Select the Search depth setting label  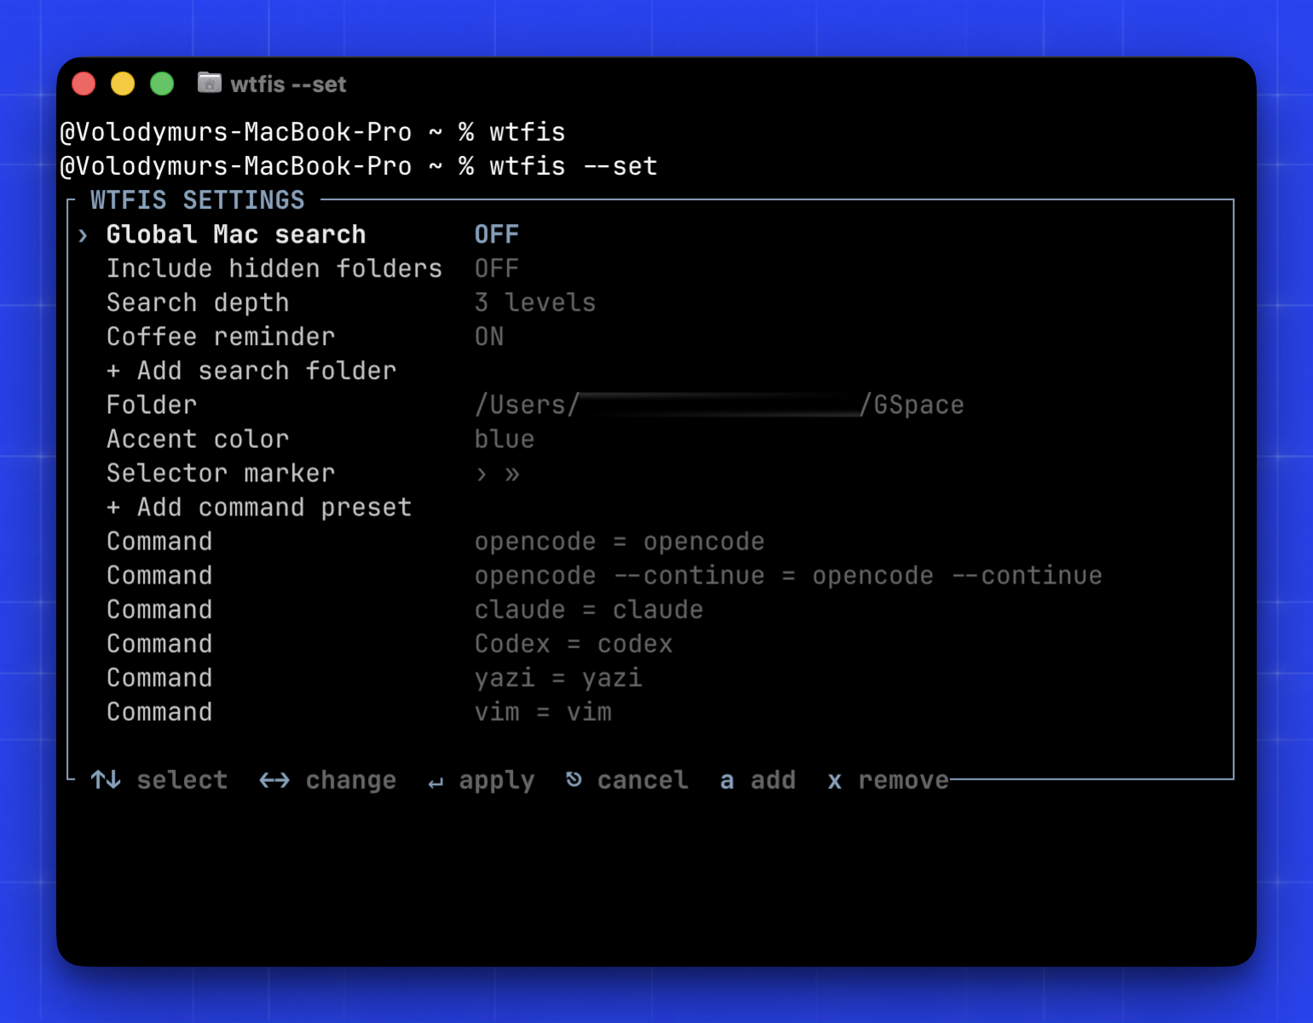(x=198, y=302)
